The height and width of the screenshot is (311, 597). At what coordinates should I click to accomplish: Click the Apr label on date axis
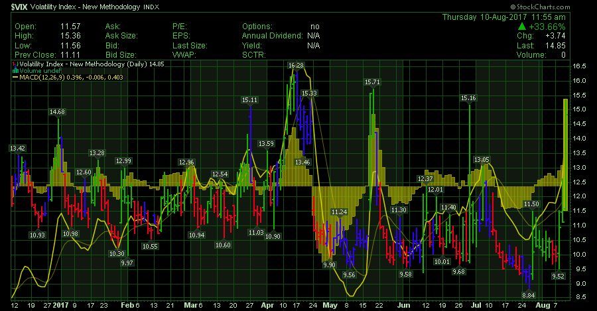click(x=267, y=306)
